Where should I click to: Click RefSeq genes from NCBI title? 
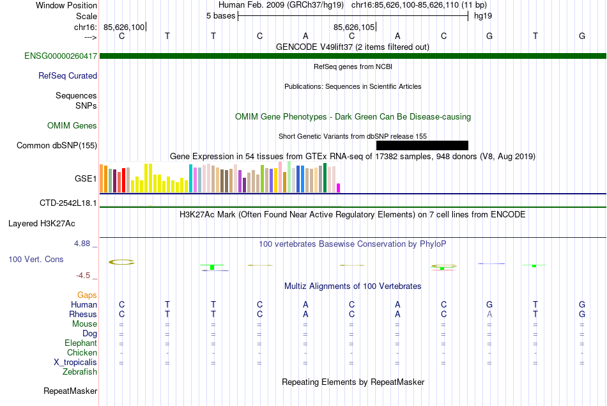(x=353, y=66)
